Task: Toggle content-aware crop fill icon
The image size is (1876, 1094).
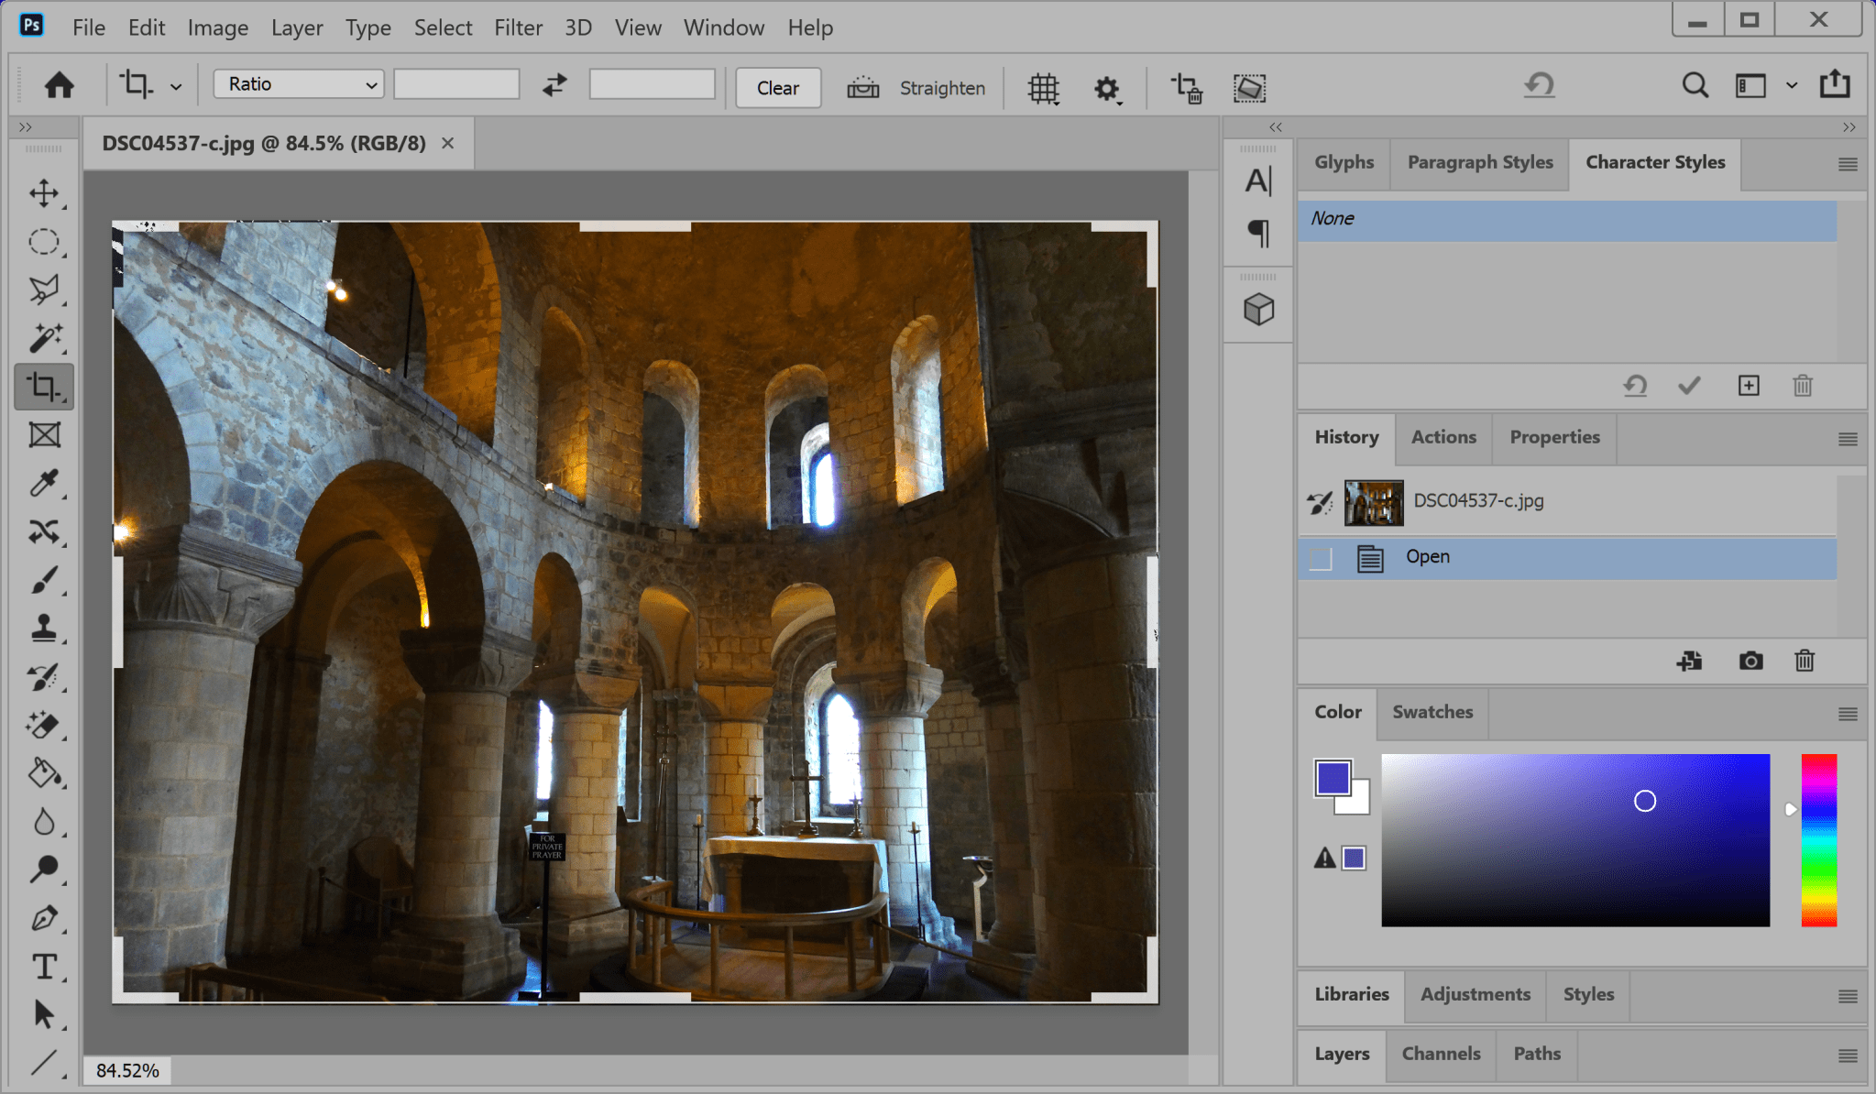Action: [x=1249, y=88]
